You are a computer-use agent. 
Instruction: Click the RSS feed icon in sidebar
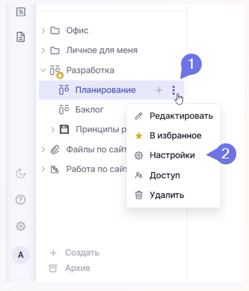(x=21, y=13)
